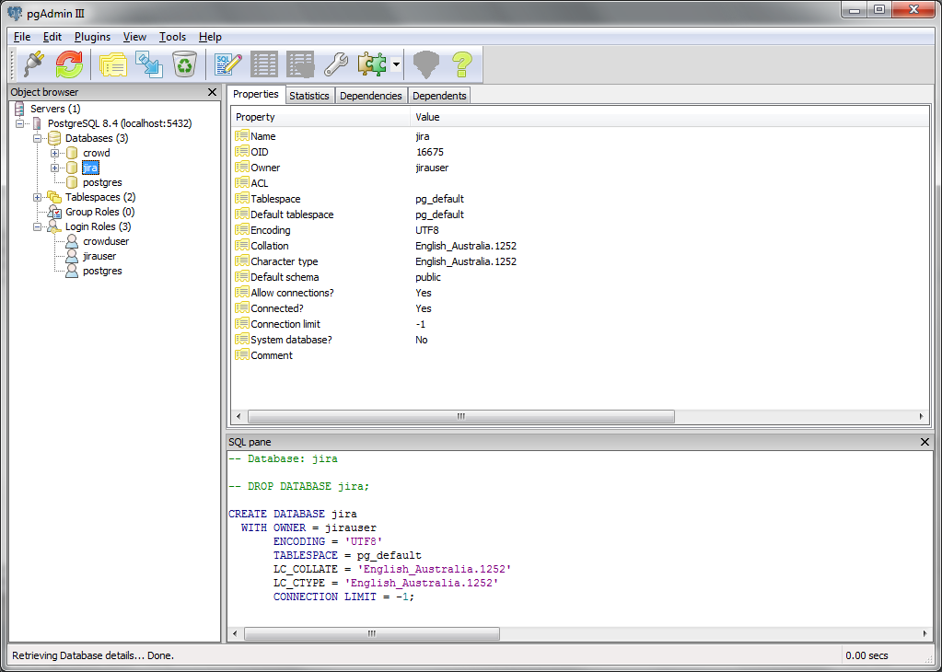Screen dimensions: 942x672
Task: Switch to the Dependents tab
Action: point(439,96)
